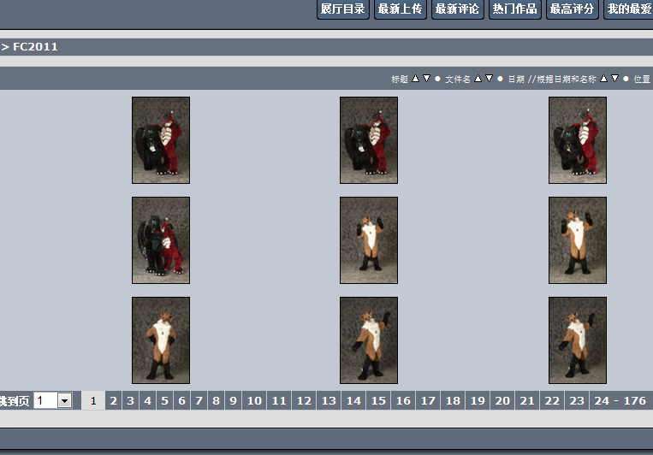Open the 24 - 176 page range link
The width and height of the screenshot is (653, 455).
tap(620, 401)
